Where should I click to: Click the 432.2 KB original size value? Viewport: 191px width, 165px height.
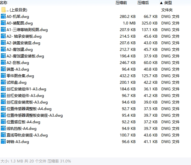point(128,76)
